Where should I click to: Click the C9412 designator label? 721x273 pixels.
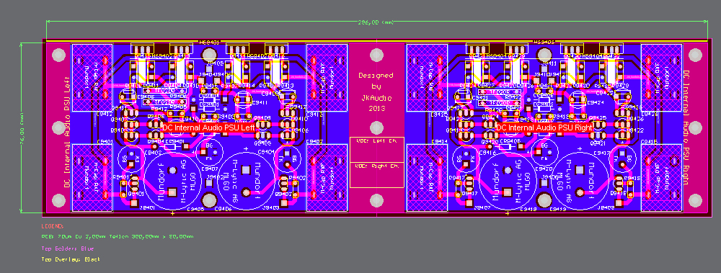click(105, 114)
